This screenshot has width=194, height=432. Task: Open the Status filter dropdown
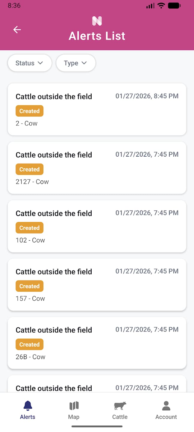tap(29, 63)
